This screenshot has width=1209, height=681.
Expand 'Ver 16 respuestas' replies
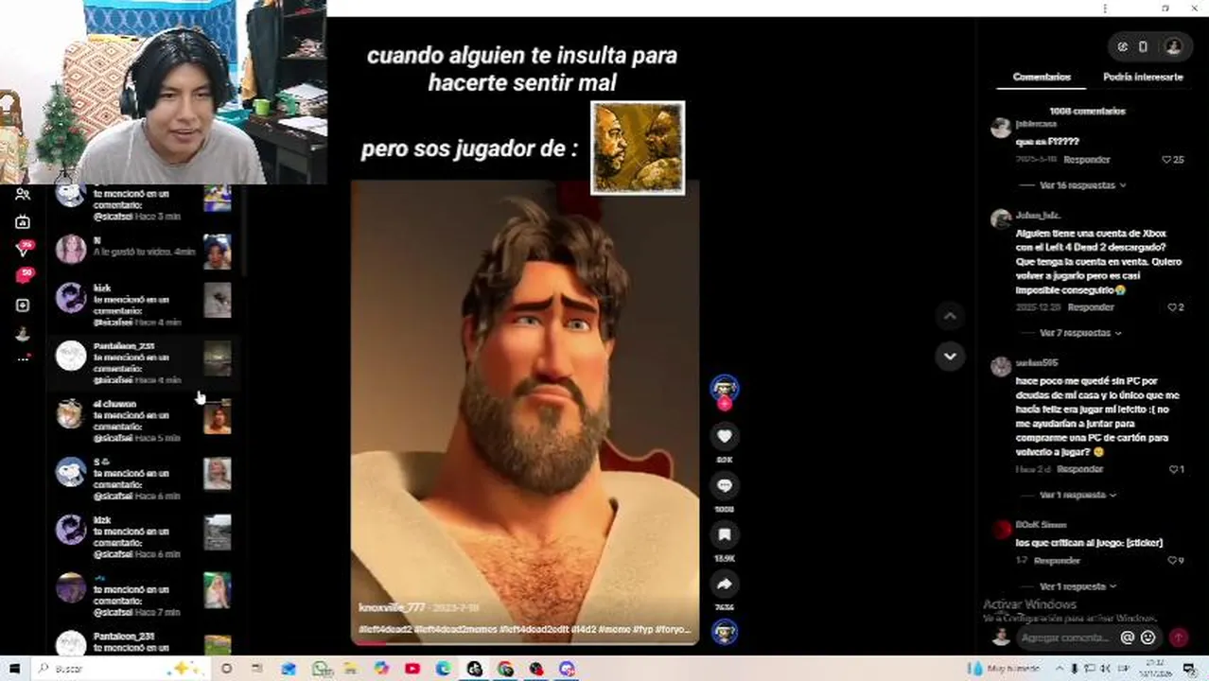pyautogui.click(x=1082, y=185)
